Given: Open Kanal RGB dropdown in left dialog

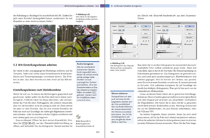Looking at the screenshot, I should tap(121, 30).
